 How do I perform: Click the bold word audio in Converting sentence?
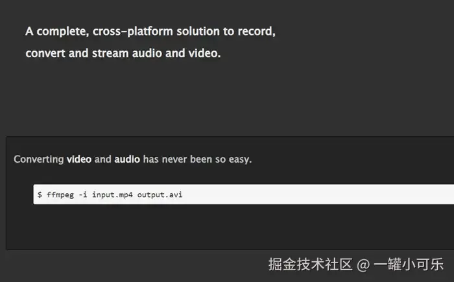pyautogui.click(x=126, y=159)
